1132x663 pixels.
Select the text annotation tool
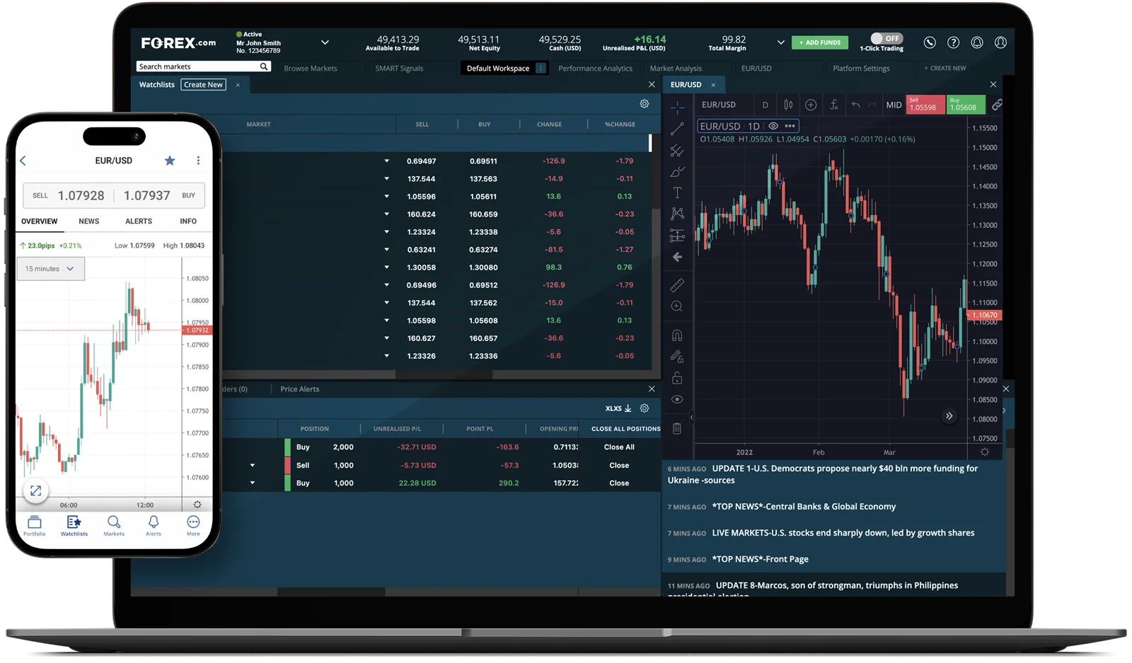coord(677,192)
